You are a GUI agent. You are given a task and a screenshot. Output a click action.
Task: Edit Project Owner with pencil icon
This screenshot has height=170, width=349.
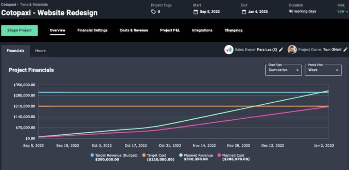coord(345,50)
